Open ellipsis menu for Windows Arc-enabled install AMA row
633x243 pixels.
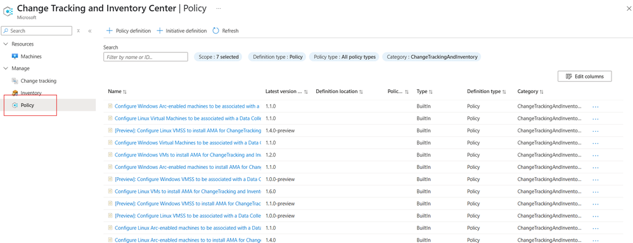point(595,167)
